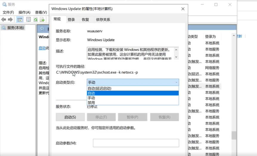Open the 文件(F) menu

tap(8, 13)
